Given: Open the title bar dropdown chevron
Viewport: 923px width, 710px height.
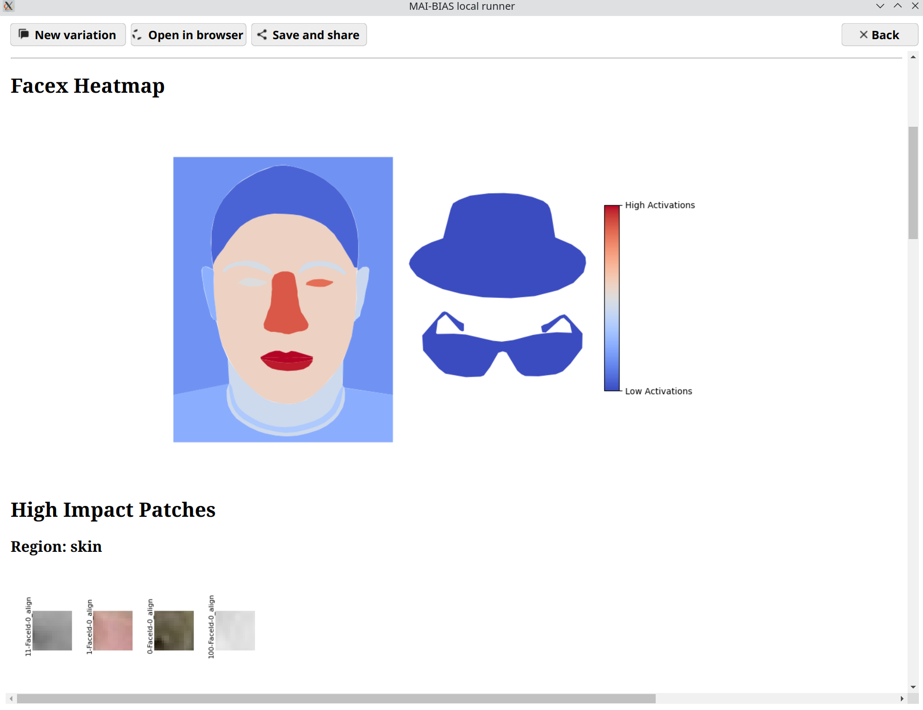Looking at the screenshot, I should [x=880, y=6].
